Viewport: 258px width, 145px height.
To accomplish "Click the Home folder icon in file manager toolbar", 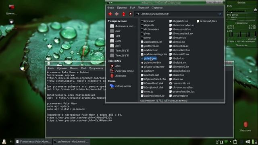I will (x=131, y=14).
